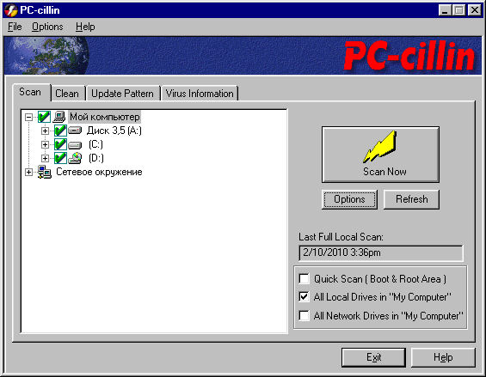486x377 pixels.
Task: Click the yellow lightning Scan Now icon
Action: point(380,146)
